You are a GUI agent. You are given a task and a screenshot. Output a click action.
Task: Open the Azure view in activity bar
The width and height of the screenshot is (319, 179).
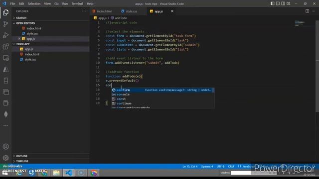point(5,70)
